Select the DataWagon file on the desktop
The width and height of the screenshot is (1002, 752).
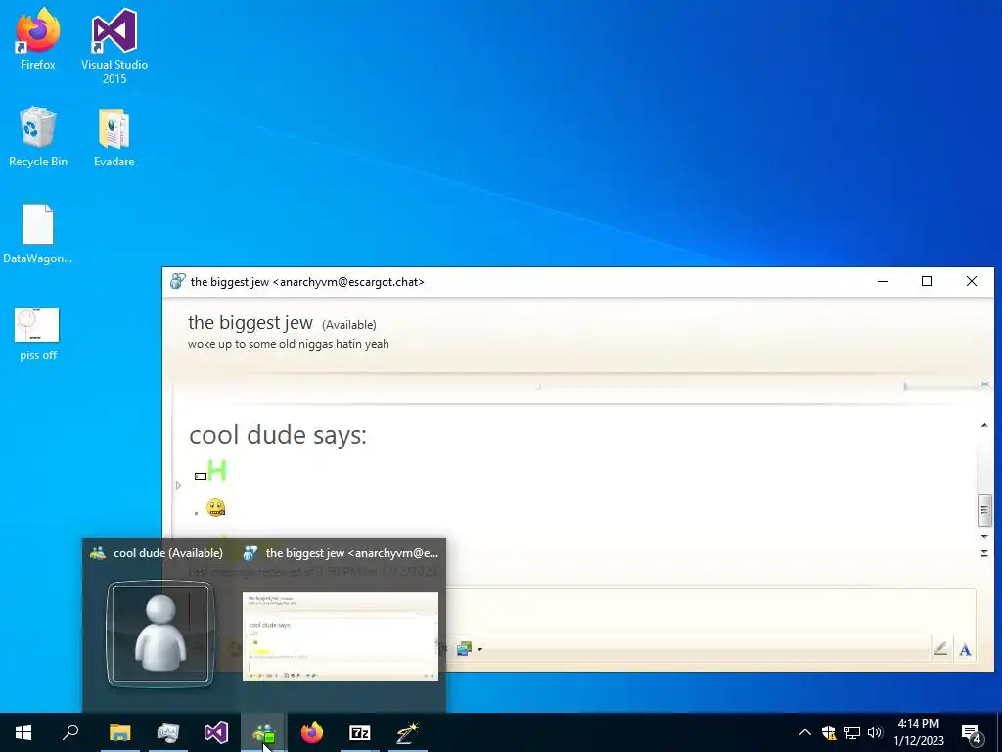tap(38, 234)
